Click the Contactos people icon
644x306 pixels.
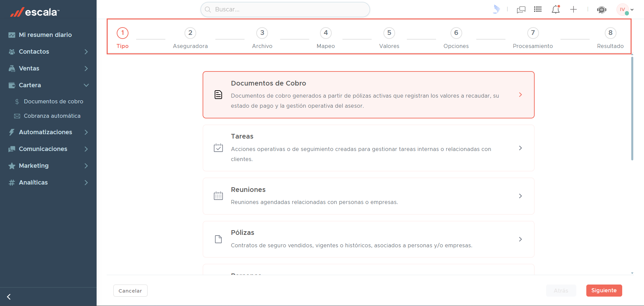(12, 52)
